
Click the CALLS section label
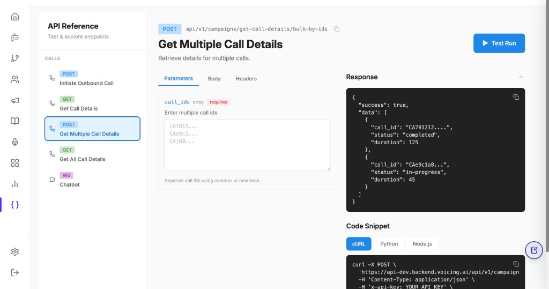[53, 58]
